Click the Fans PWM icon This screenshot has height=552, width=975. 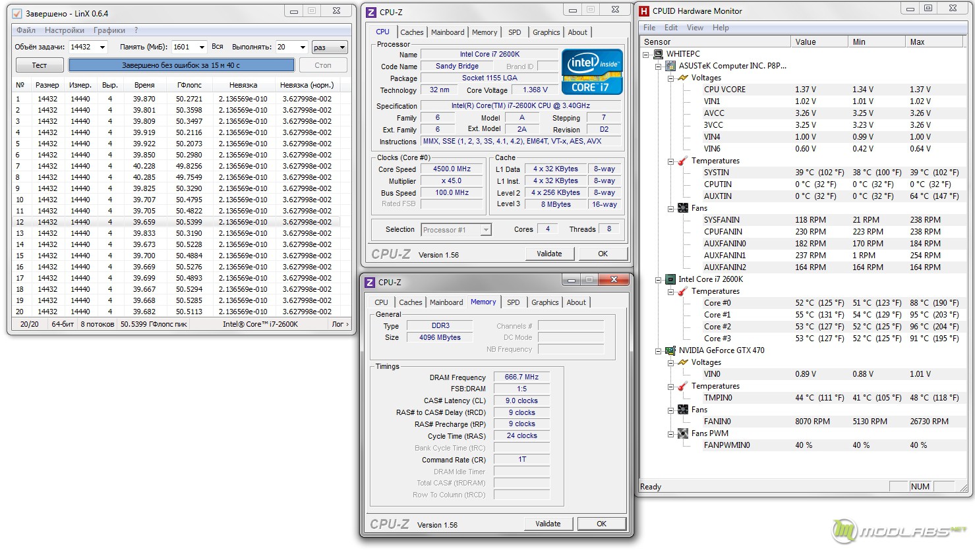[x=683, y=433]
